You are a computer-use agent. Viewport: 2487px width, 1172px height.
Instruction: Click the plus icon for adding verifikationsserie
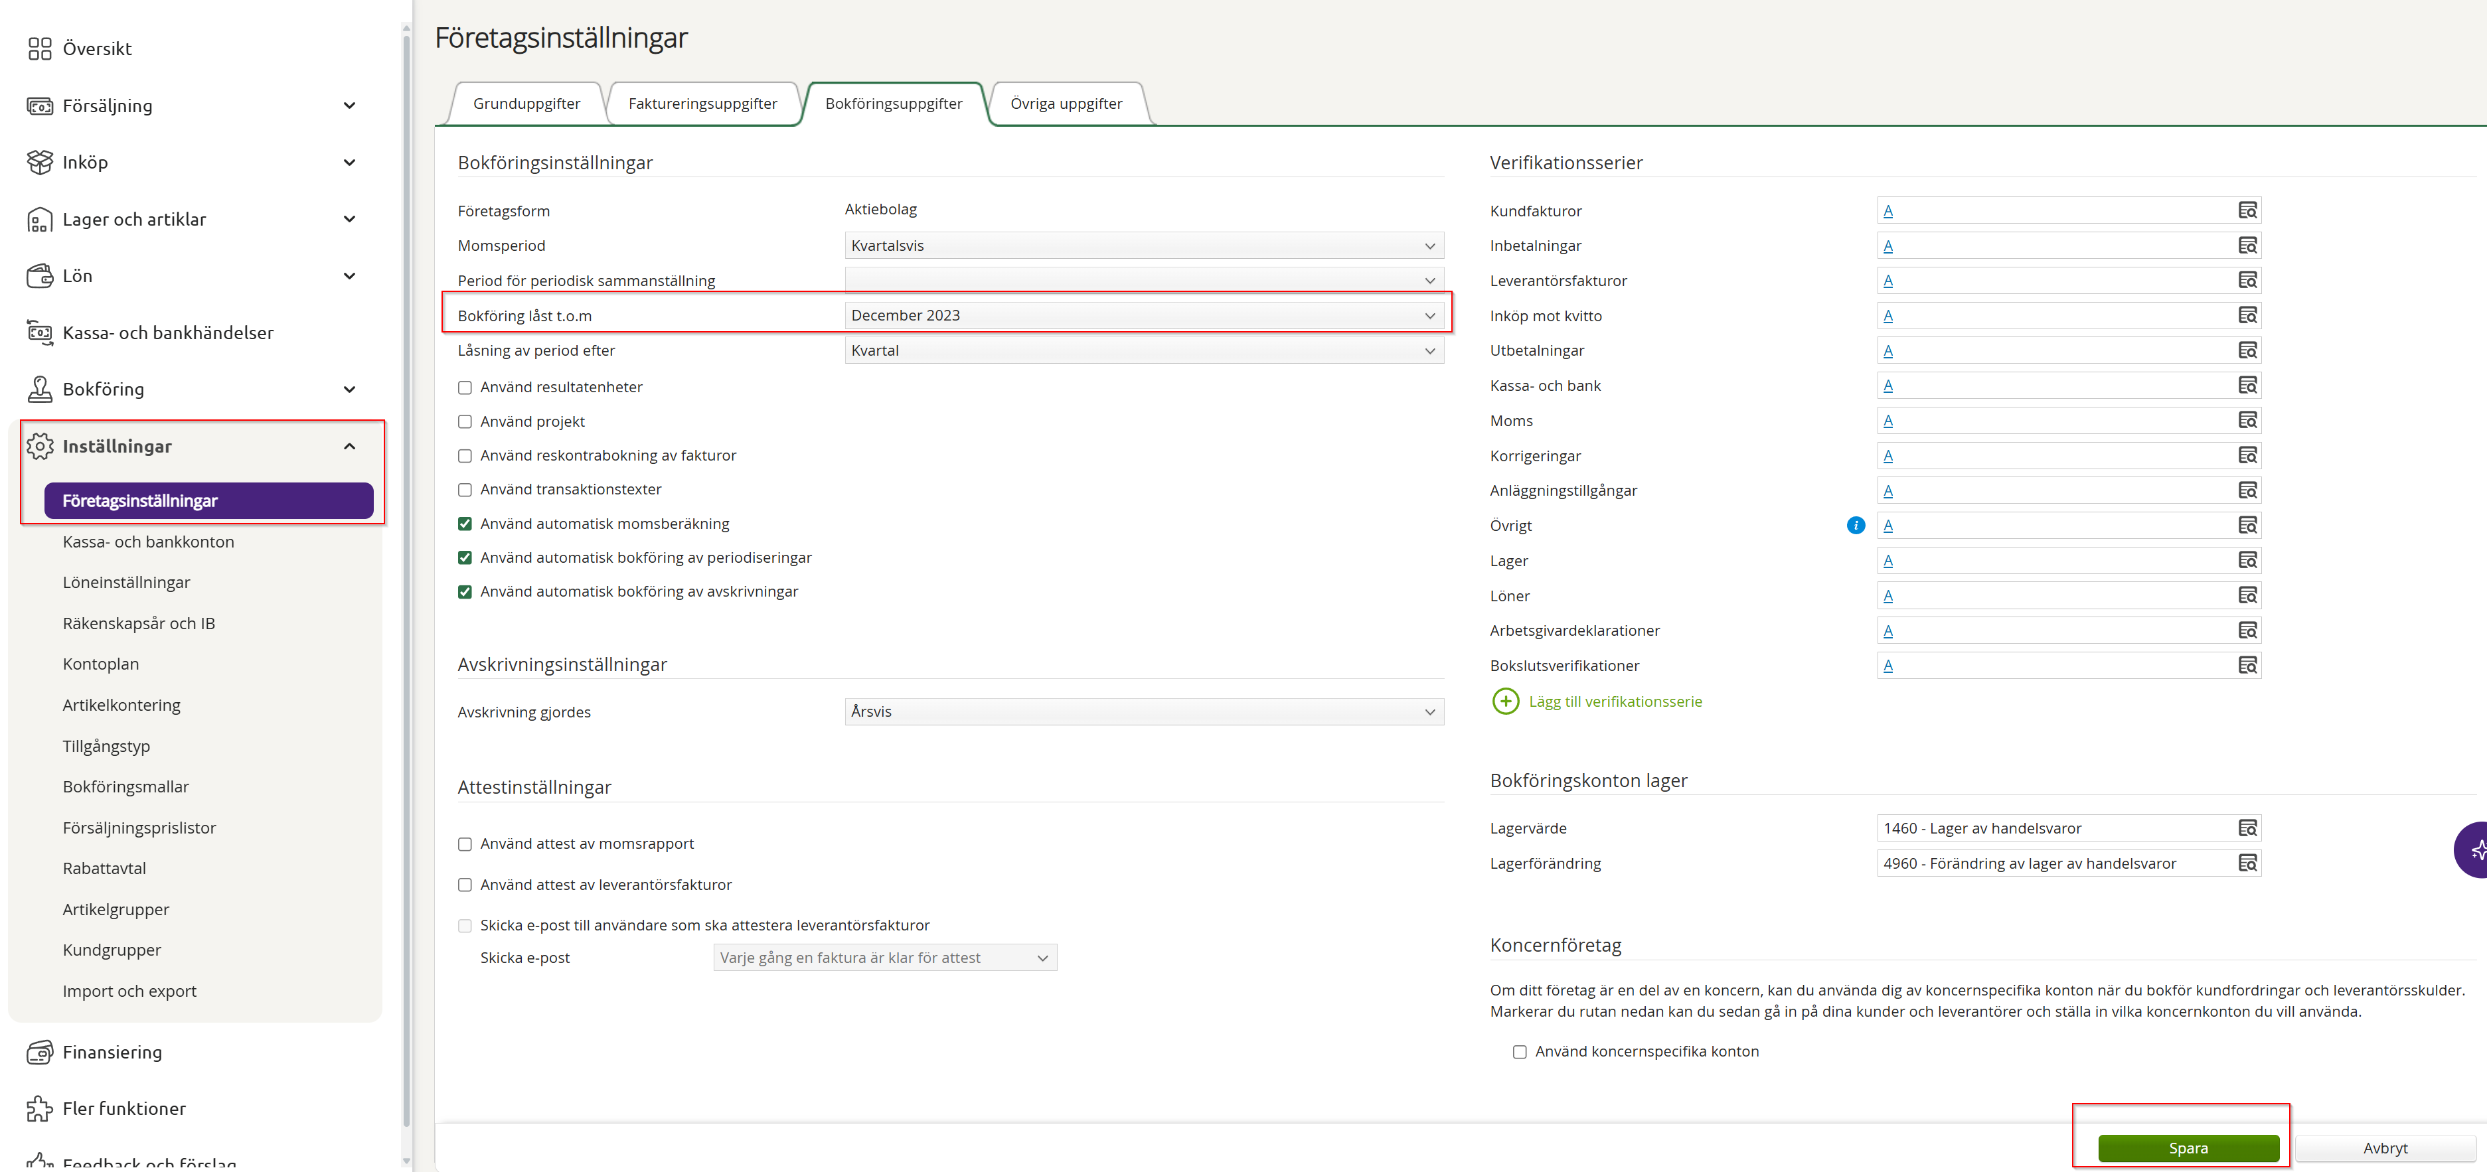(x=1505, y=701)
